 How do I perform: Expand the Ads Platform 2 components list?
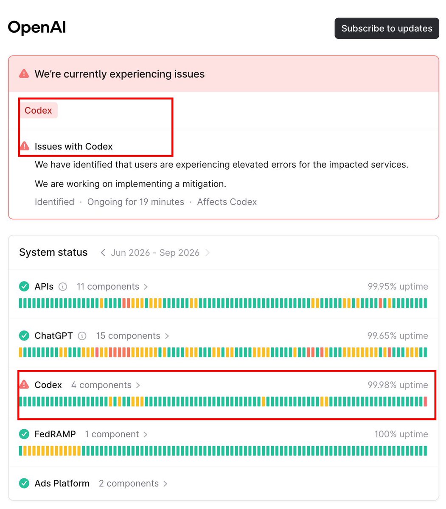133,484
